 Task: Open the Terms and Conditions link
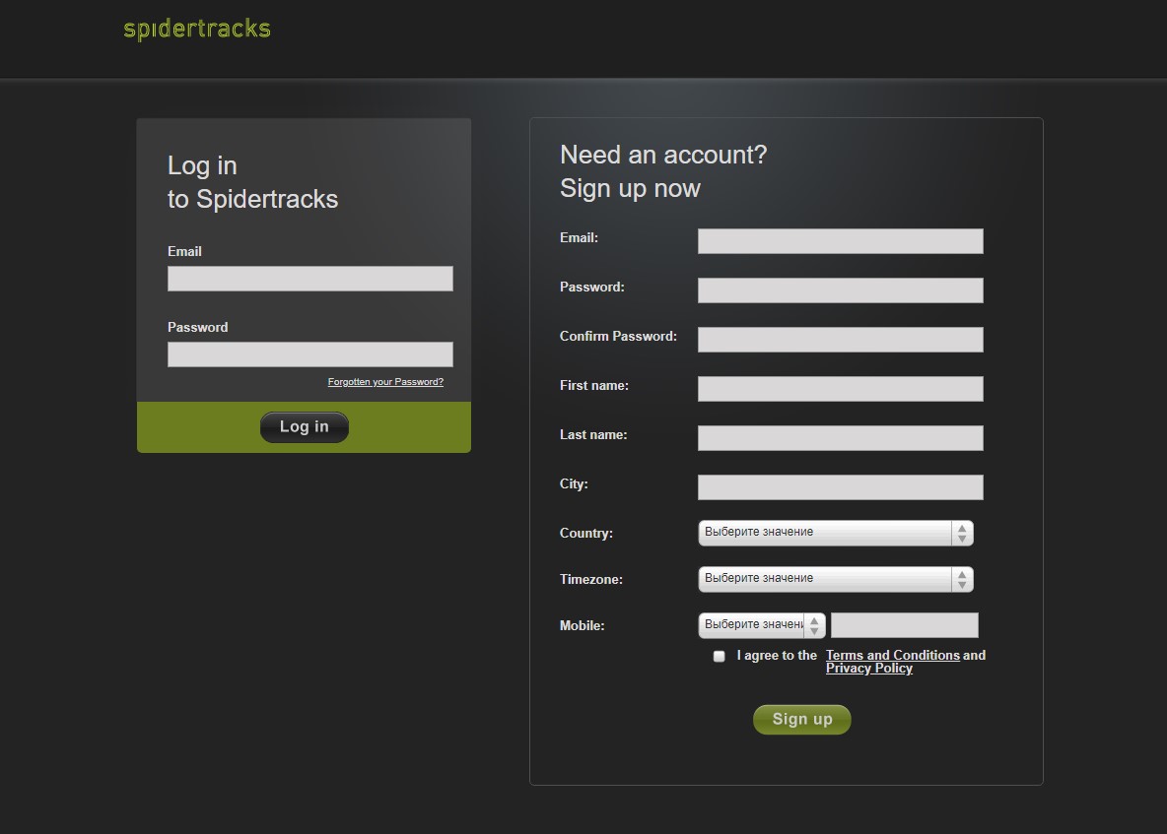(893, 655)
